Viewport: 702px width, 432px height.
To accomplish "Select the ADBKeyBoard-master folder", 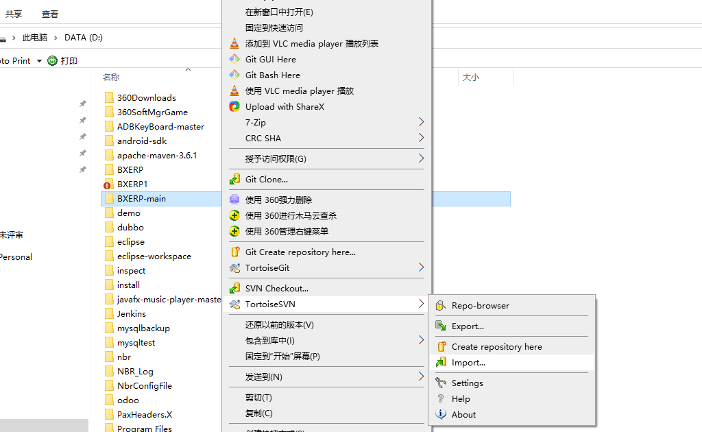I will click(x=160, y=127).
